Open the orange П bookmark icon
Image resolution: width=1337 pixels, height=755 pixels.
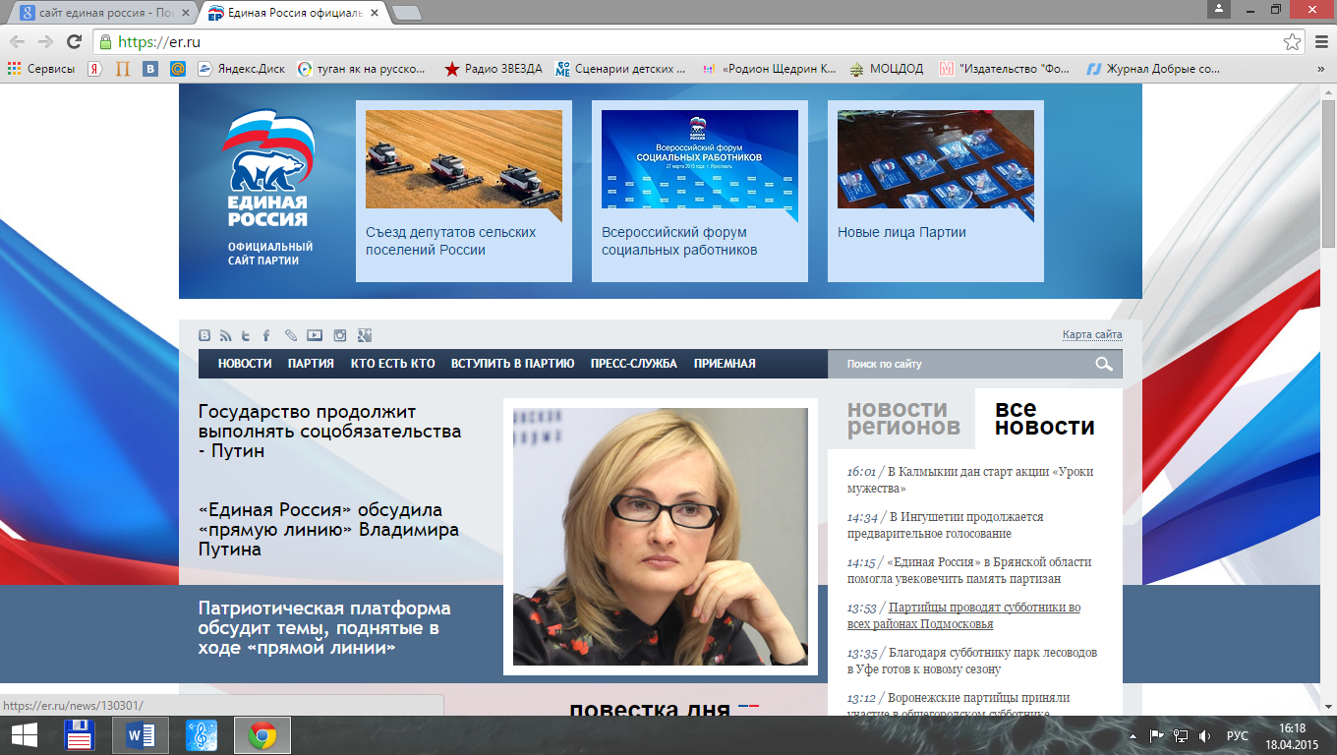point(123,69)
